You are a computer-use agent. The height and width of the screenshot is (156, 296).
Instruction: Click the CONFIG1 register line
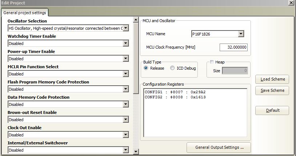tap(175, 92)
